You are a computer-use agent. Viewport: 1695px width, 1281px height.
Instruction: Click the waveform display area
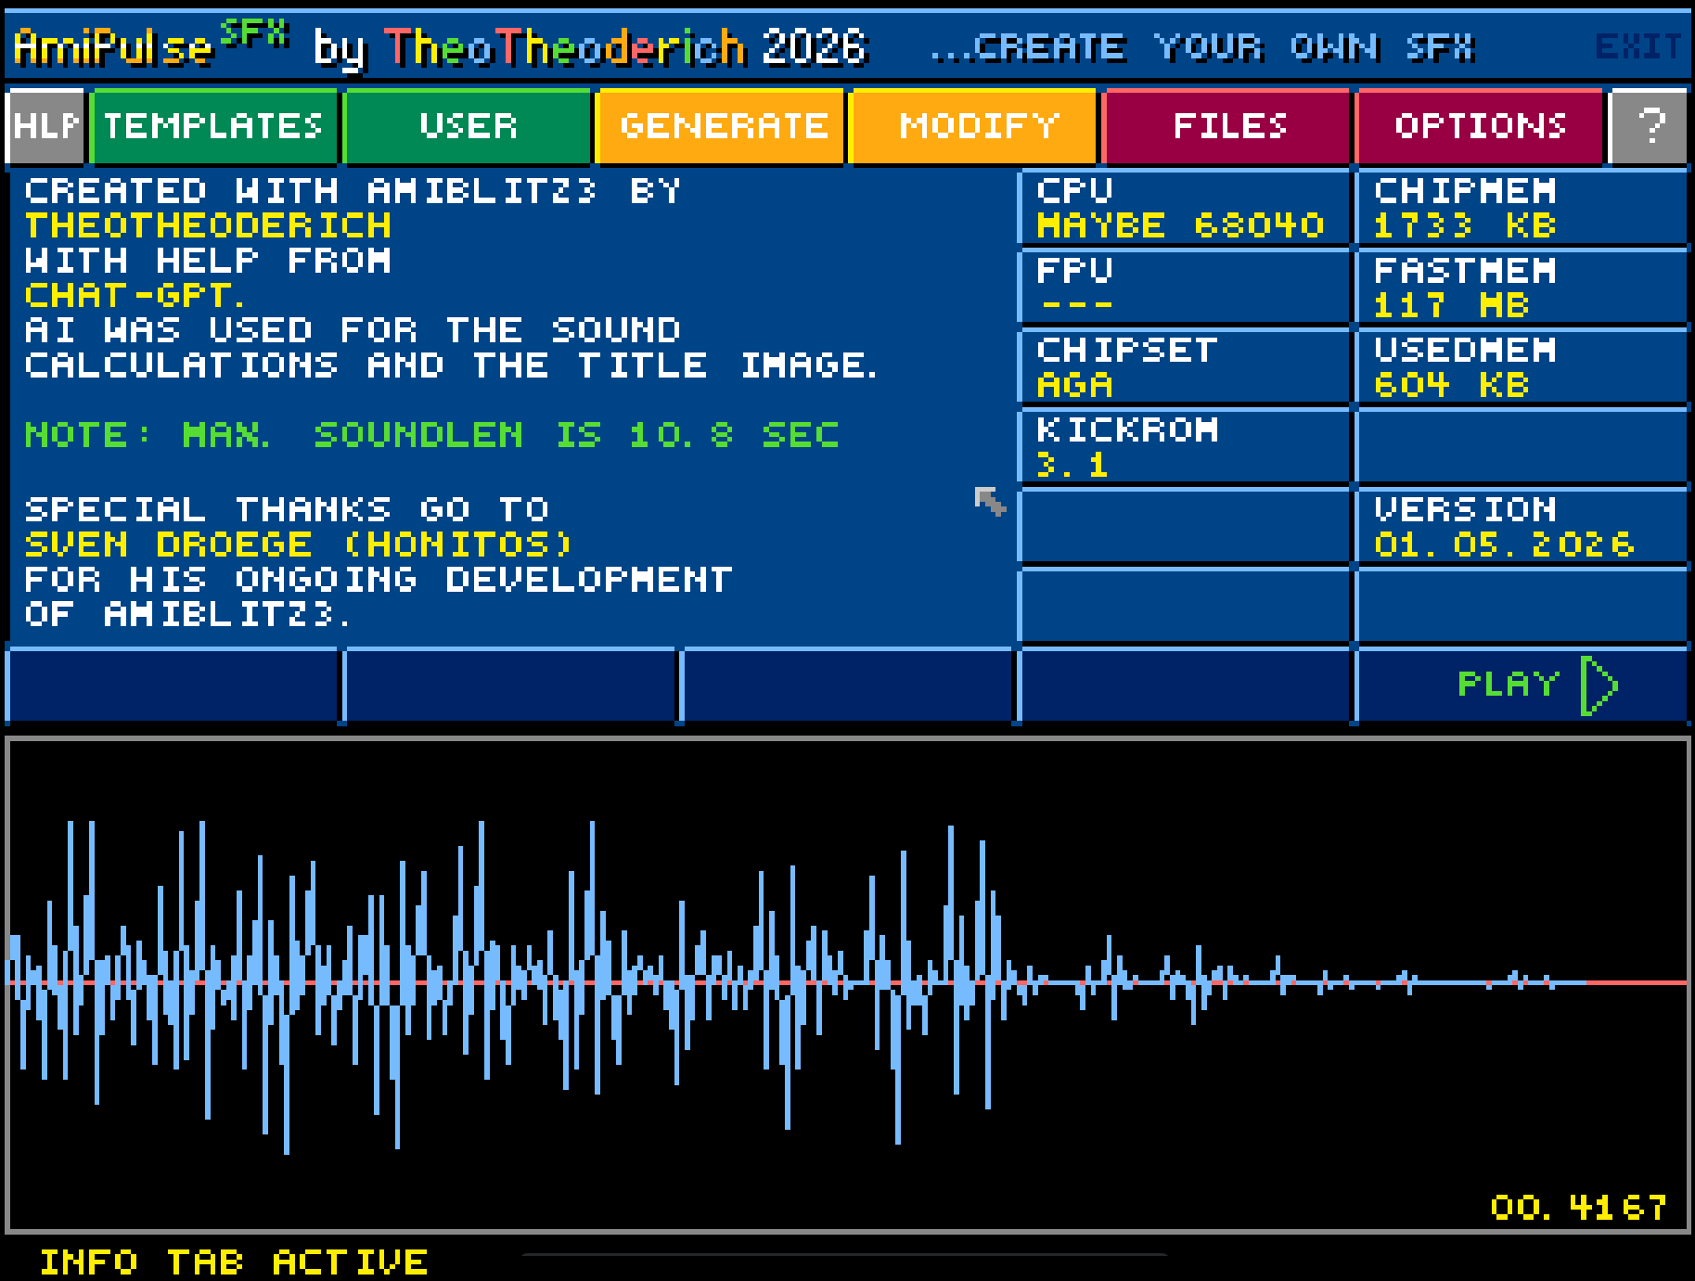pyautogui.click(x=847, y=985)
